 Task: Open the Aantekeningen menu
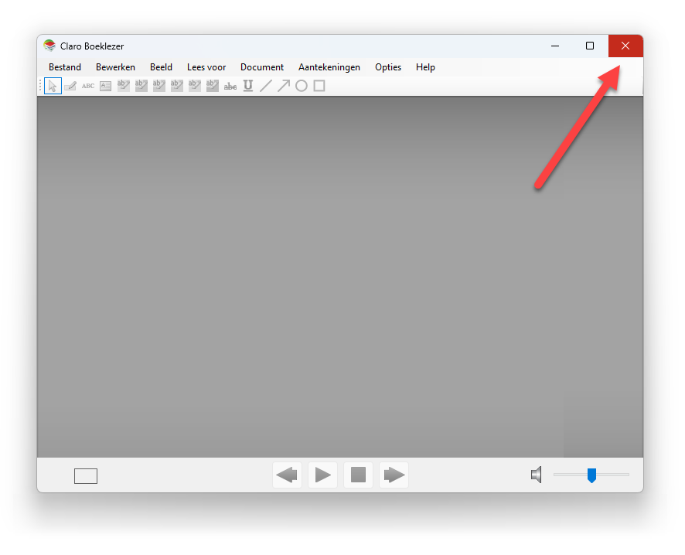329,67
